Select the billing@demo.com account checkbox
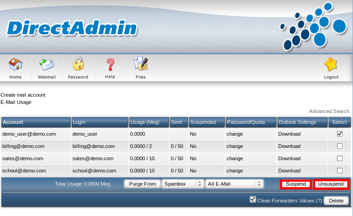 point(339,146)
